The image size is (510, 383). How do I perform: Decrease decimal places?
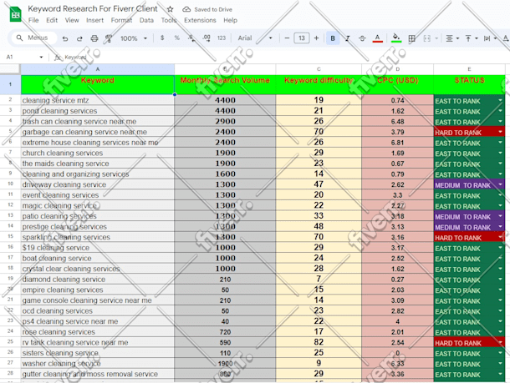point(191,38)
